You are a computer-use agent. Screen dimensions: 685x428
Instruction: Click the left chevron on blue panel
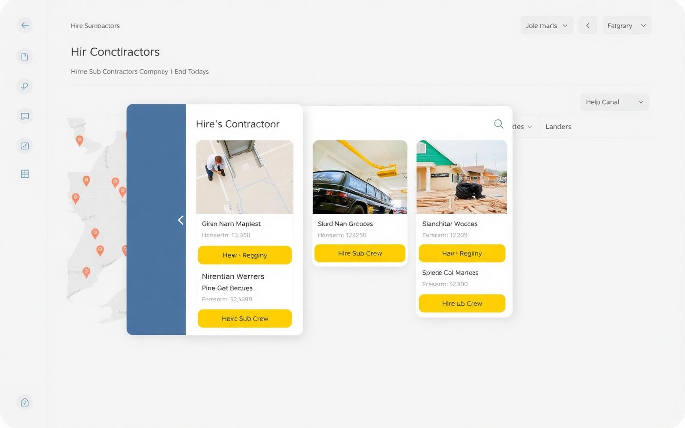pos(181,220)
